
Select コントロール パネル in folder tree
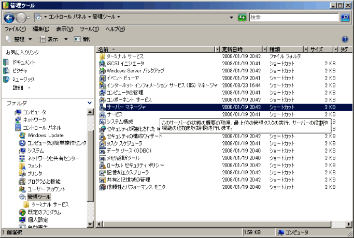[42, 128]
